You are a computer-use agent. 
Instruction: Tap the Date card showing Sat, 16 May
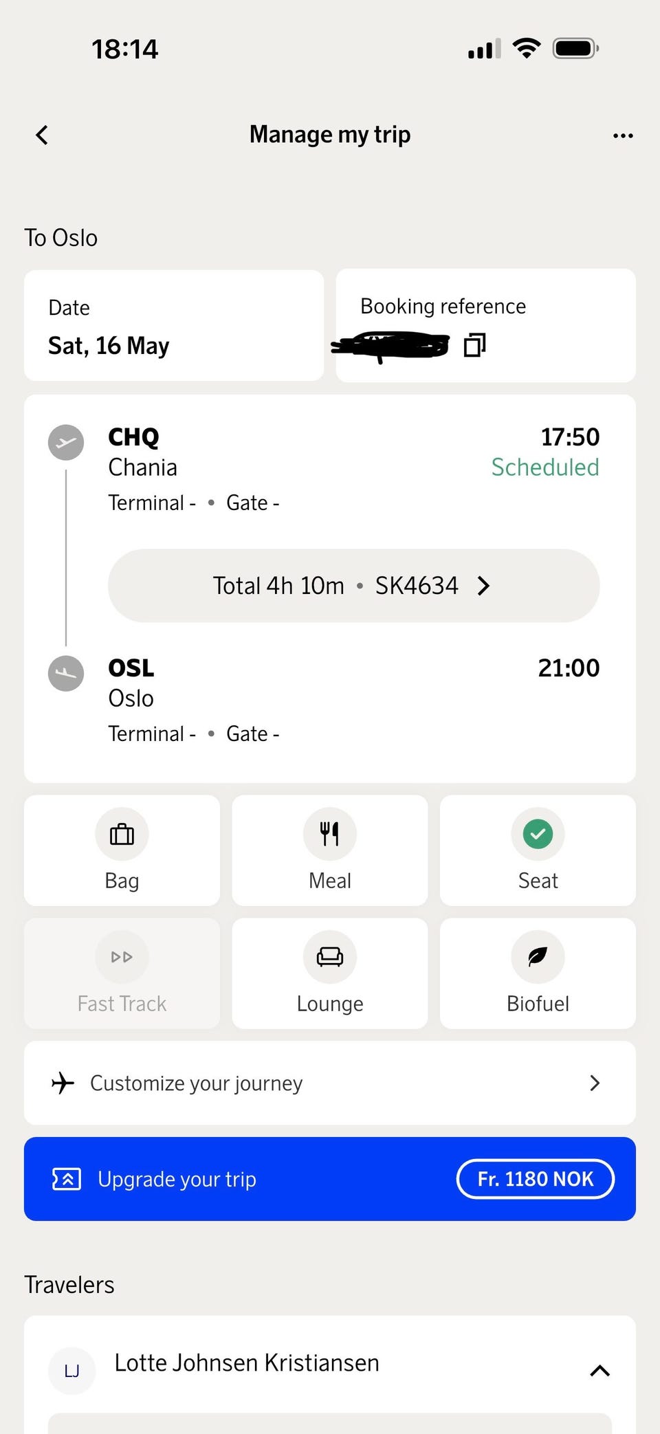(x=174, y=325)
